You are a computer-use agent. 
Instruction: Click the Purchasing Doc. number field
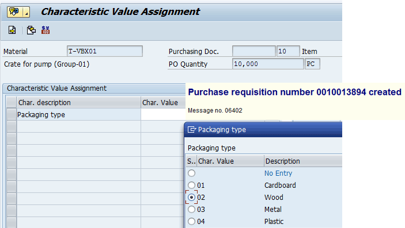(254, 51)
